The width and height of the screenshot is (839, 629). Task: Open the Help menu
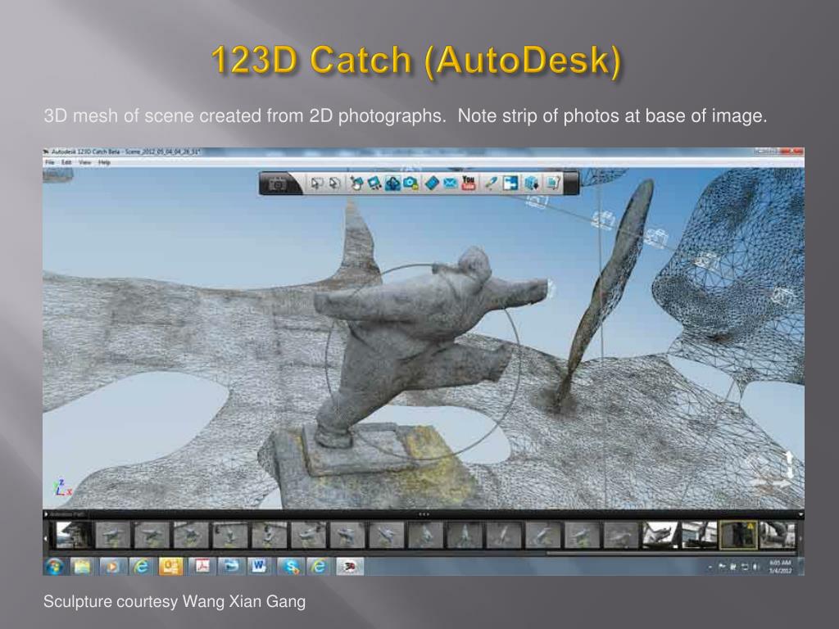coord(104,162)
